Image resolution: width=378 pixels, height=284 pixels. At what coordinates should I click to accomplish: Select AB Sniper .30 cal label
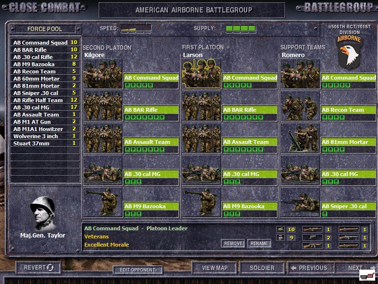(x=349, y=206)
